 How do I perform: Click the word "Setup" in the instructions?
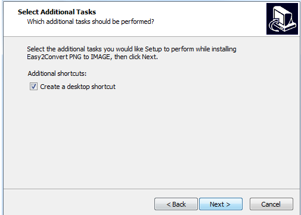(153, 49)
